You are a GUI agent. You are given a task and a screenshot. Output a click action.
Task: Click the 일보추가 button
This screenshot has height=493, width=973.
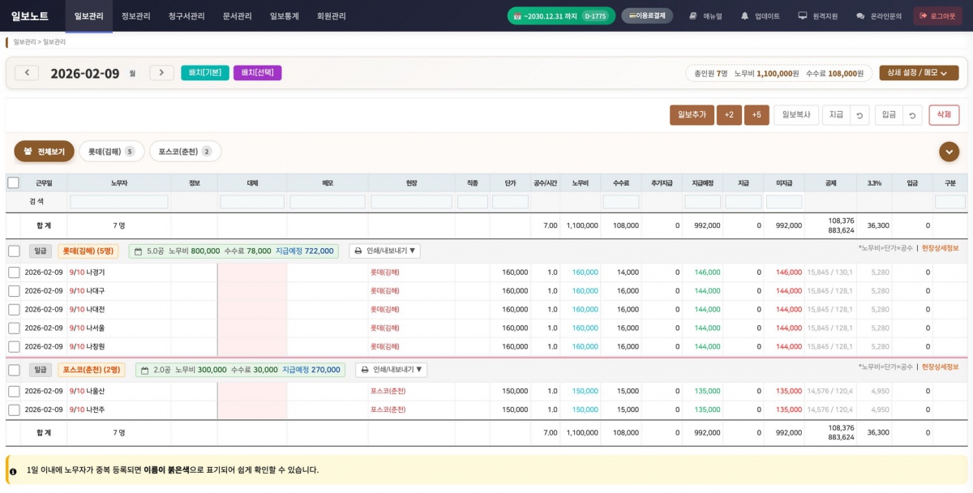click(x=692, y=115)
